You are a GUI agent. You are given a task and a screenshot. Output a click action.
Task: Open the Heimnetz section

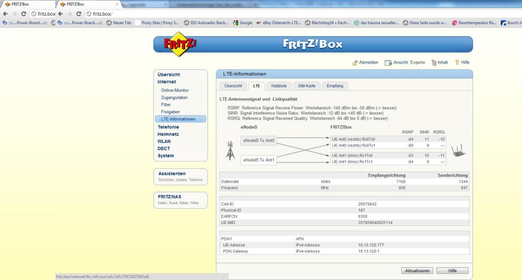(168, 134)
